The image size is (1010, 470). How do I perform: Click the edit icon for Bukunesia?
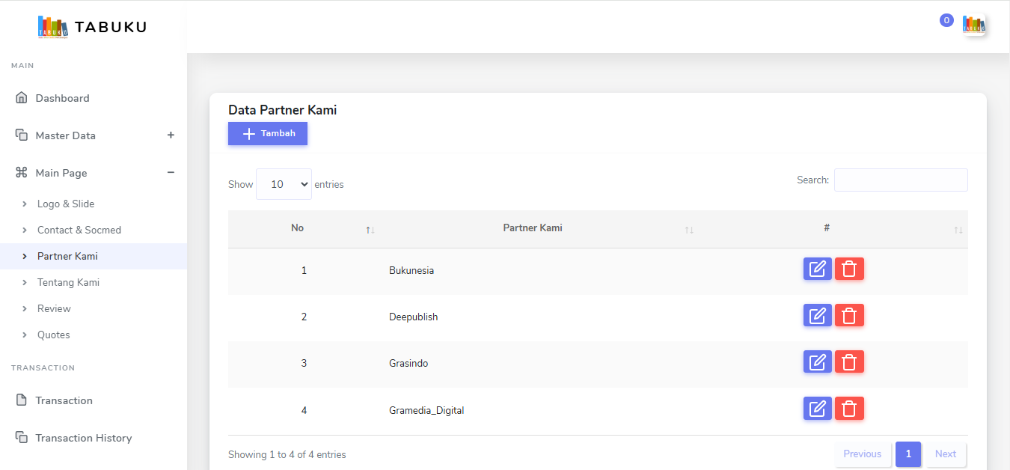pyautogui.click(x=817, y=269)
